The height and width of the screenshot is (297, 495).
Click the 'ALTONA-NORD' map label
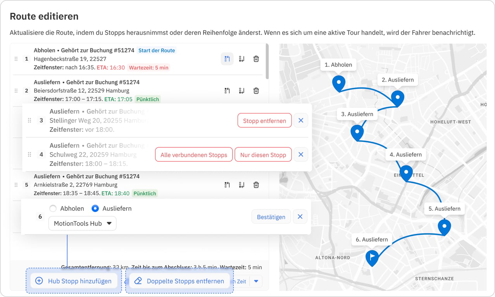tap(332, 258)
